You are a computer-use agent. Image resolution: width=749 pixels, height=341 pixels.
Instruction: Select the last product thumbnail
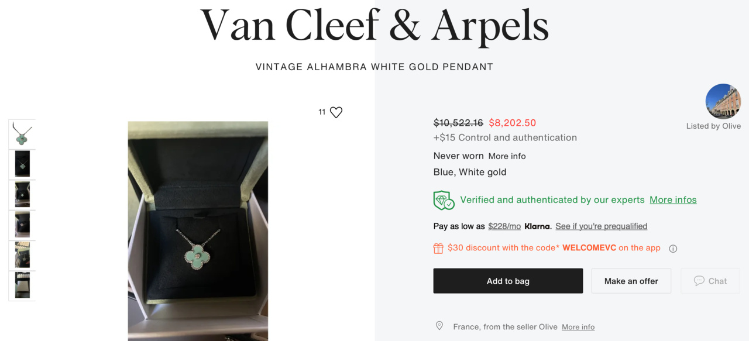(x=22, y=286)
